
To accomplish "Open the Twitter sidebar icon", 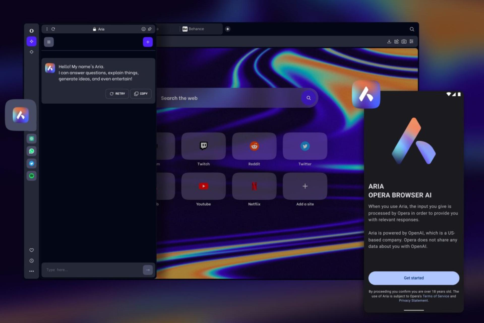I will 32,163.
